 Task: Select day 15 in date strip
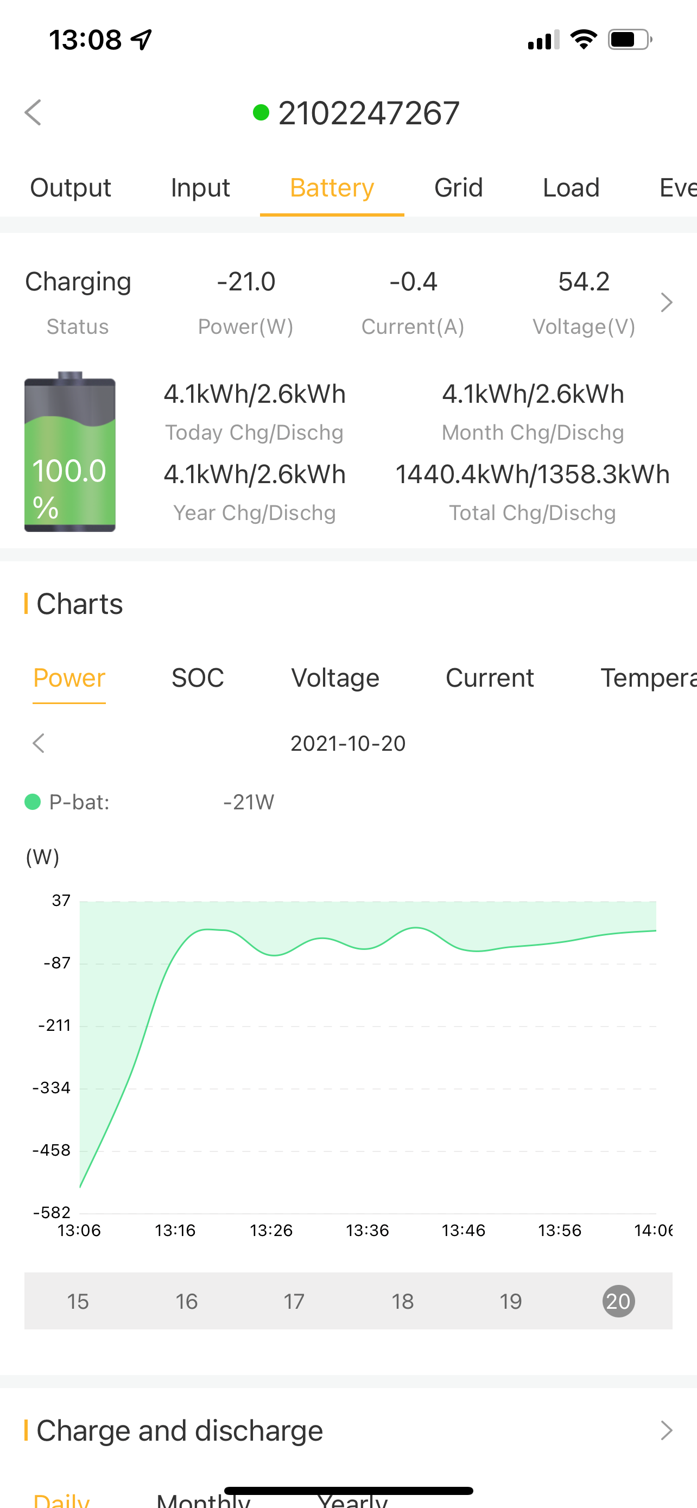77,1301
